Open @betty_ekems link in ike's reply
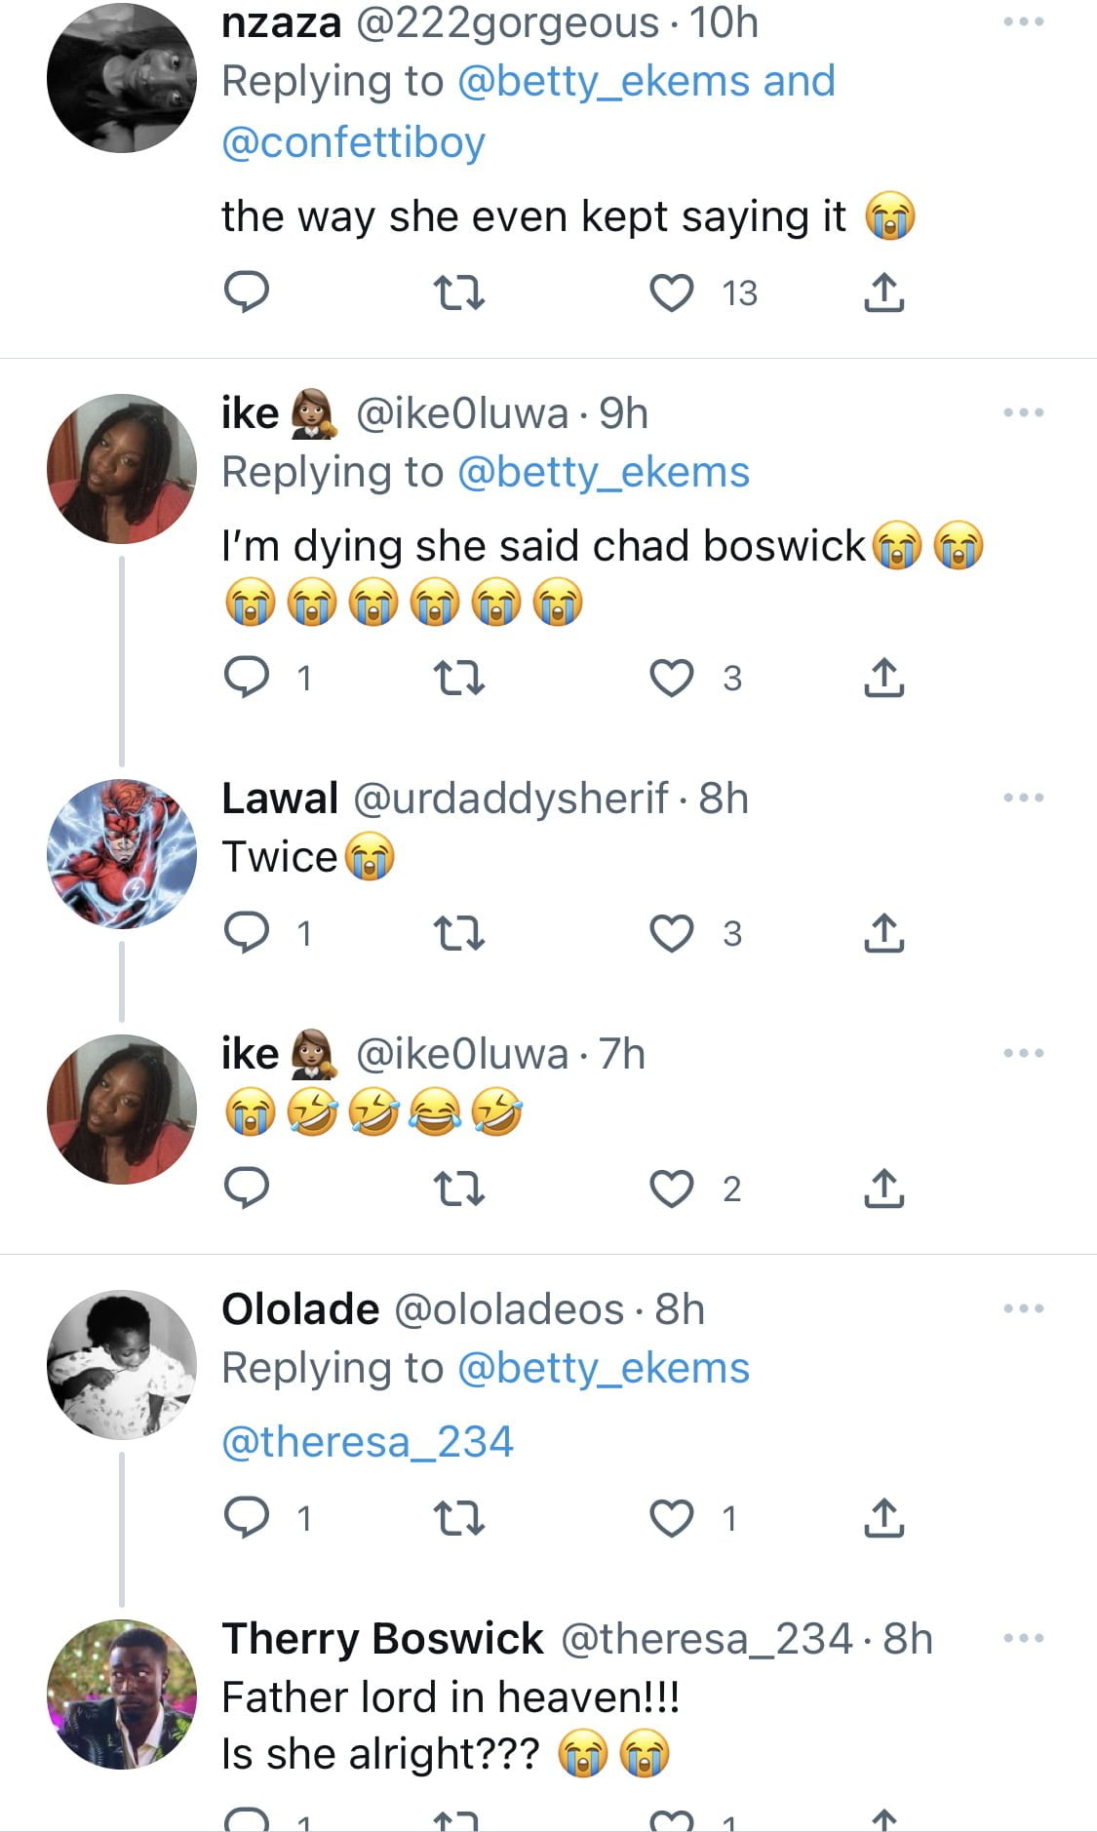This screenshot has height=1832, width=1097. coord(603,472)
